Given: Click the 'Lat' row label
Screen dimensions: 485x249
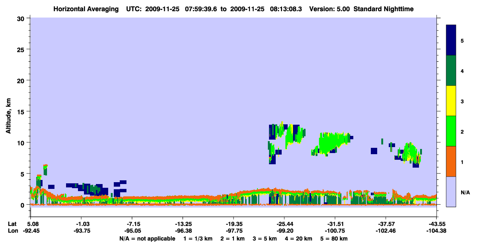Looking at the screenshot, I should 12,224.
